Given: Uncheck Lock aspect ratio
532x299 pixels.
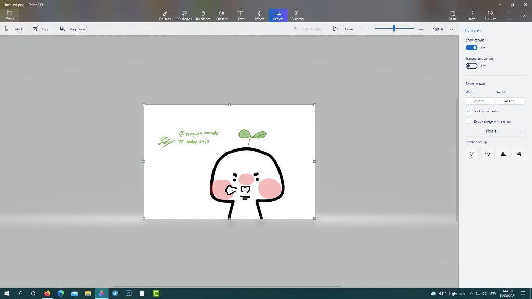Looking at the screenshot, I should click(x=469, y=111).
